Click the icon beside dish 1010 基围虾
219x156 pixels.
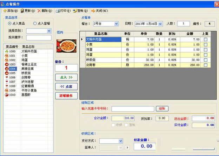tap(7, 95)
